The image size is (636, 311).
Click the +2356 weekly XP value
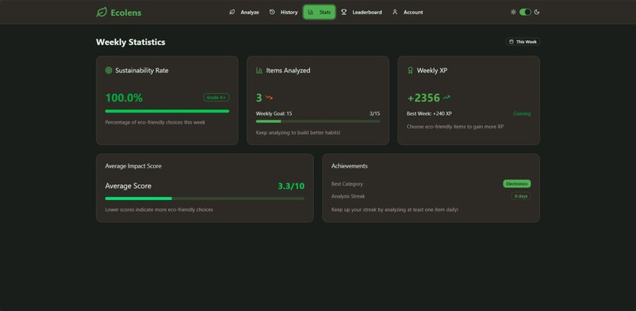[x=424, y=98]
